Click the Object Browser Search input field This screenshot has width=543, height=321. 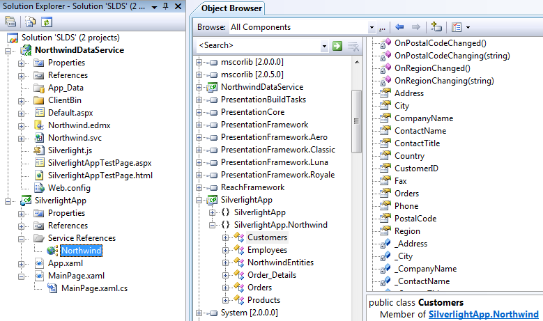[x=258, y=46]
